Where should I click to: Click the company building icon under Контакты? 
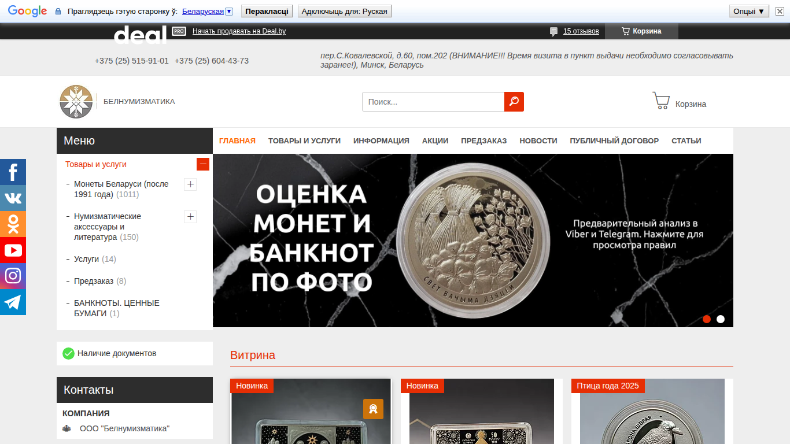pos(67,428)
